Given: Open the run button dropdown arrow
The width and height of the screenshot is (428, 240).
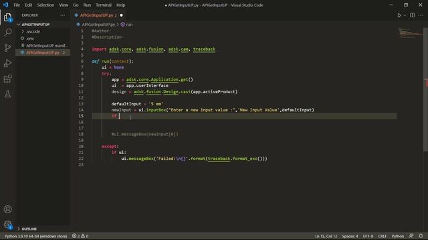Looking at the screenshot, I should pos(405,15).
